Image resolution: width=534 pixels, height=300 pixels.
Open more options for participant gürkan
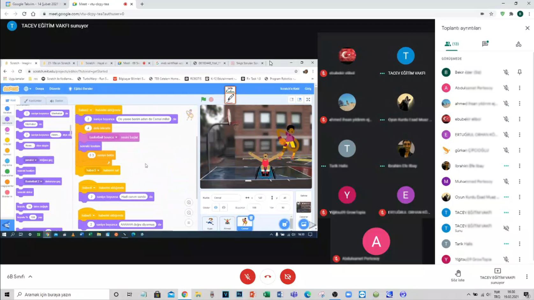click(519, 150)
